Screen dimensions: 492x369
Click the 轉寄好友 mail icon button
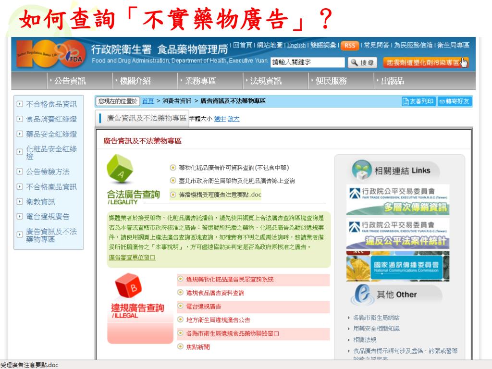click(x=455, y=101)
